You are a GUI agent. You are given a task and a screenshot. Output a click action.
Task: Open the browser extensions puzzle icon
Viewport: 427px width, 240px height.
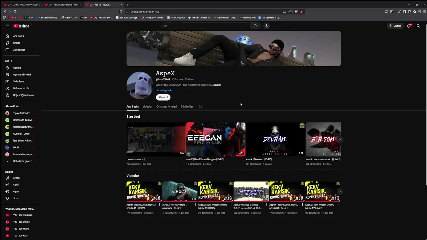pyautogui.click(x=387, y=12)
